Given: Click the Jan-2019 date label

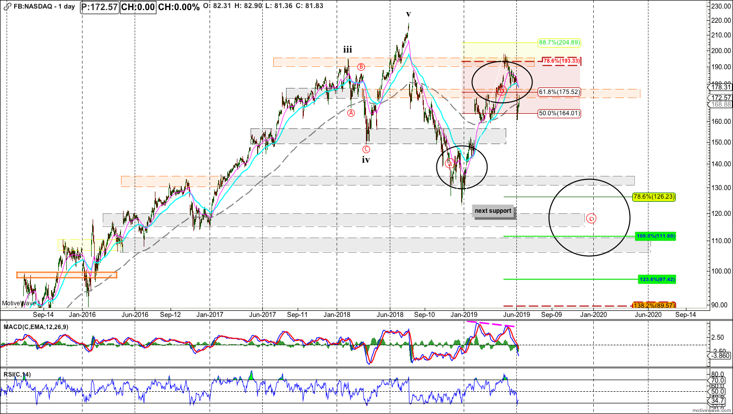Looking at the screenshot, I should pyautogui.click(x=464, y=314).
